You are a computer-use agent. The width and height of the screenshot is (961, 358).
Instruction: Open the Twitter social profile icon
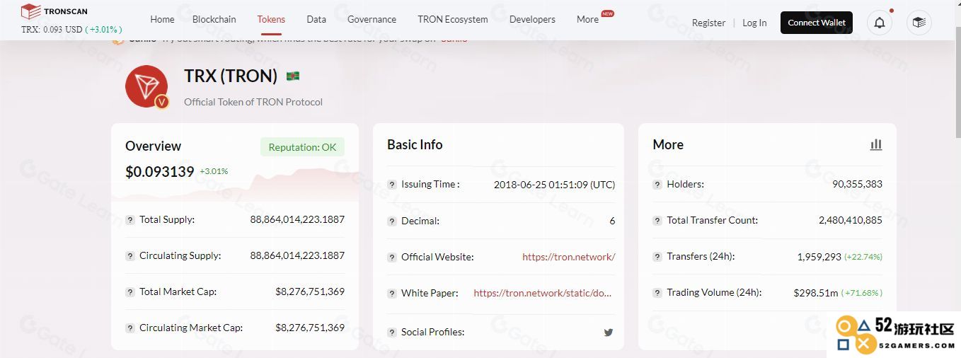click(x=609, y=332)
